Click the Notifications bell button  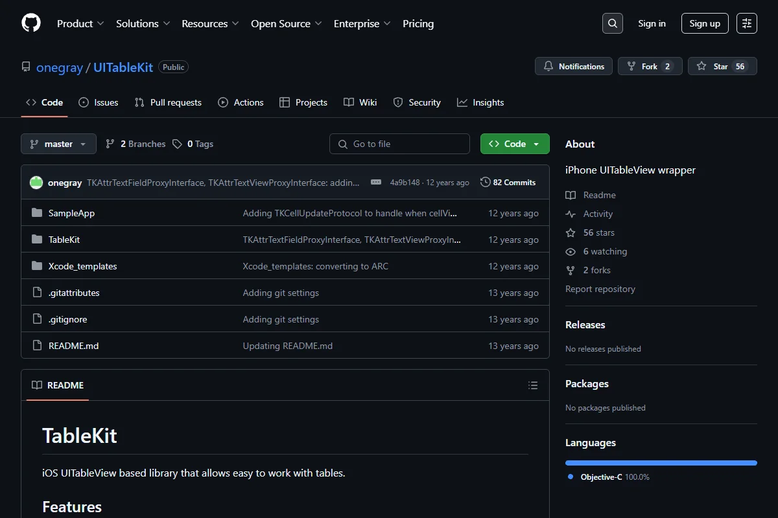pos(574,66)
